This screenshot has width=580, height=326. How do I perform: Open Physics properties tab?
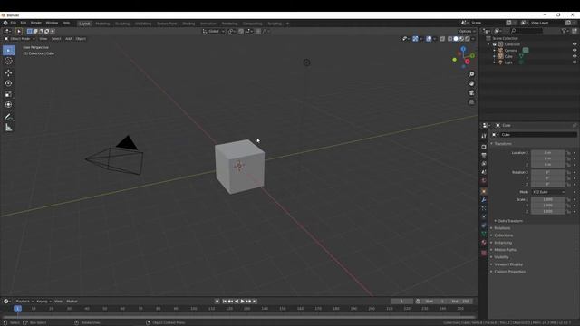[484, 217]
